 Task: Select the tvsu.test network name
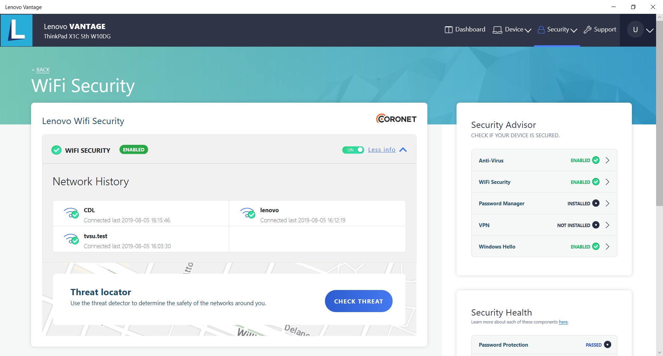(x=96, y=236)
